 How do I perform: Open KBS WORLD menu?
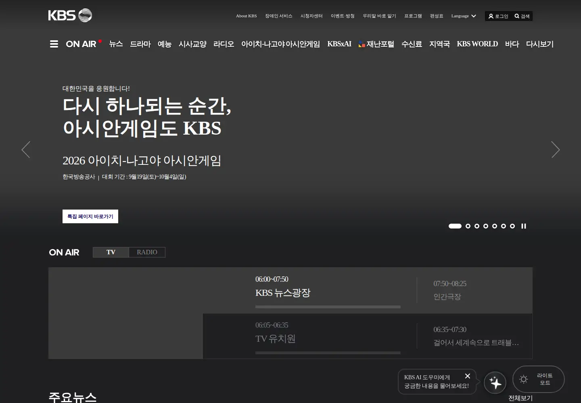click(x=477, y=44)
